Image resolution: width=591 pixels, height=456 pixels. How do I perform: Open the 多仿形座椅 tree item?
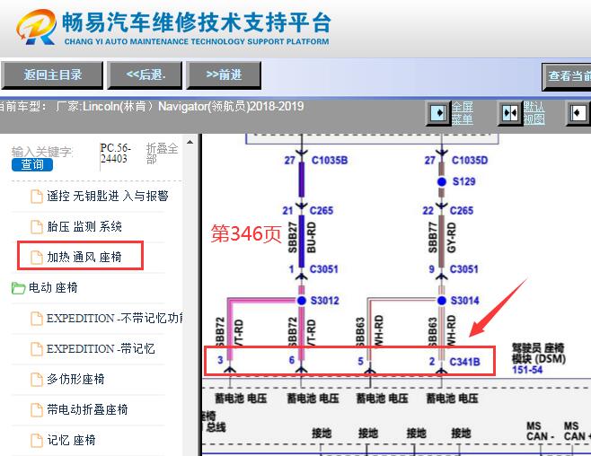click(75, 379)
